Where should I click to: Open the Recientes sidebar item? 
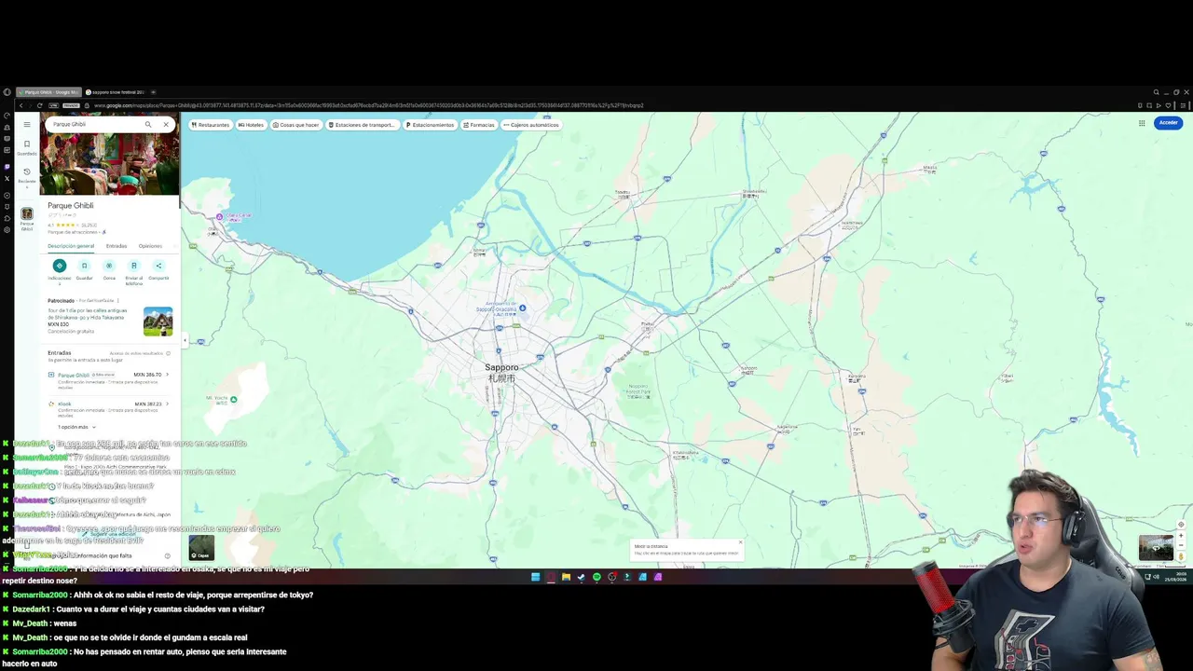coord(27,175)
